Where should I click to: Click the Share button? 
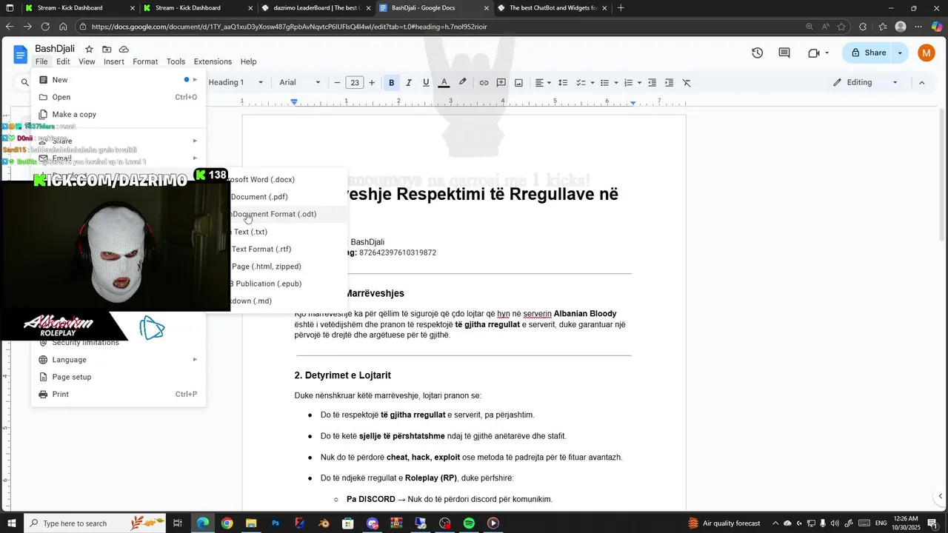point(867,53)
